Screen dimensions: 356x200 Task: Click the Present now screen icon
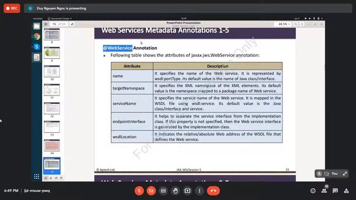coord(187,191)
